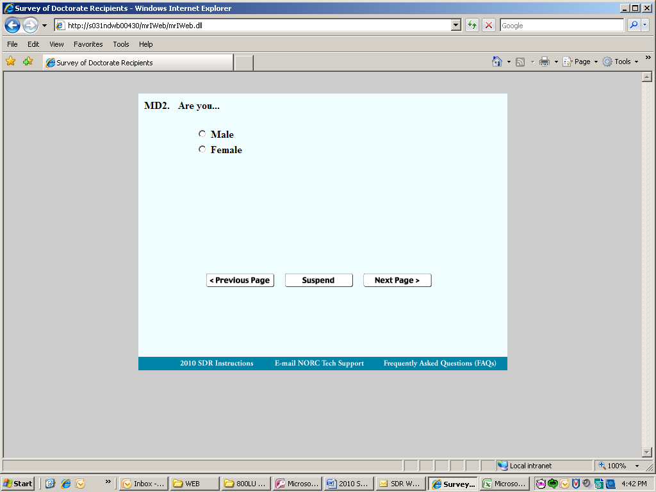Expand the address bar history dropdown
This screenshot has width=656, height=492.
click(456, 25)
